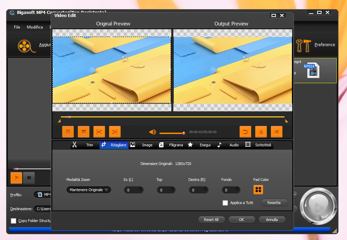347x240 pixels.
Task: Open the Pad Color picker
Action: [x=258, y=190]
